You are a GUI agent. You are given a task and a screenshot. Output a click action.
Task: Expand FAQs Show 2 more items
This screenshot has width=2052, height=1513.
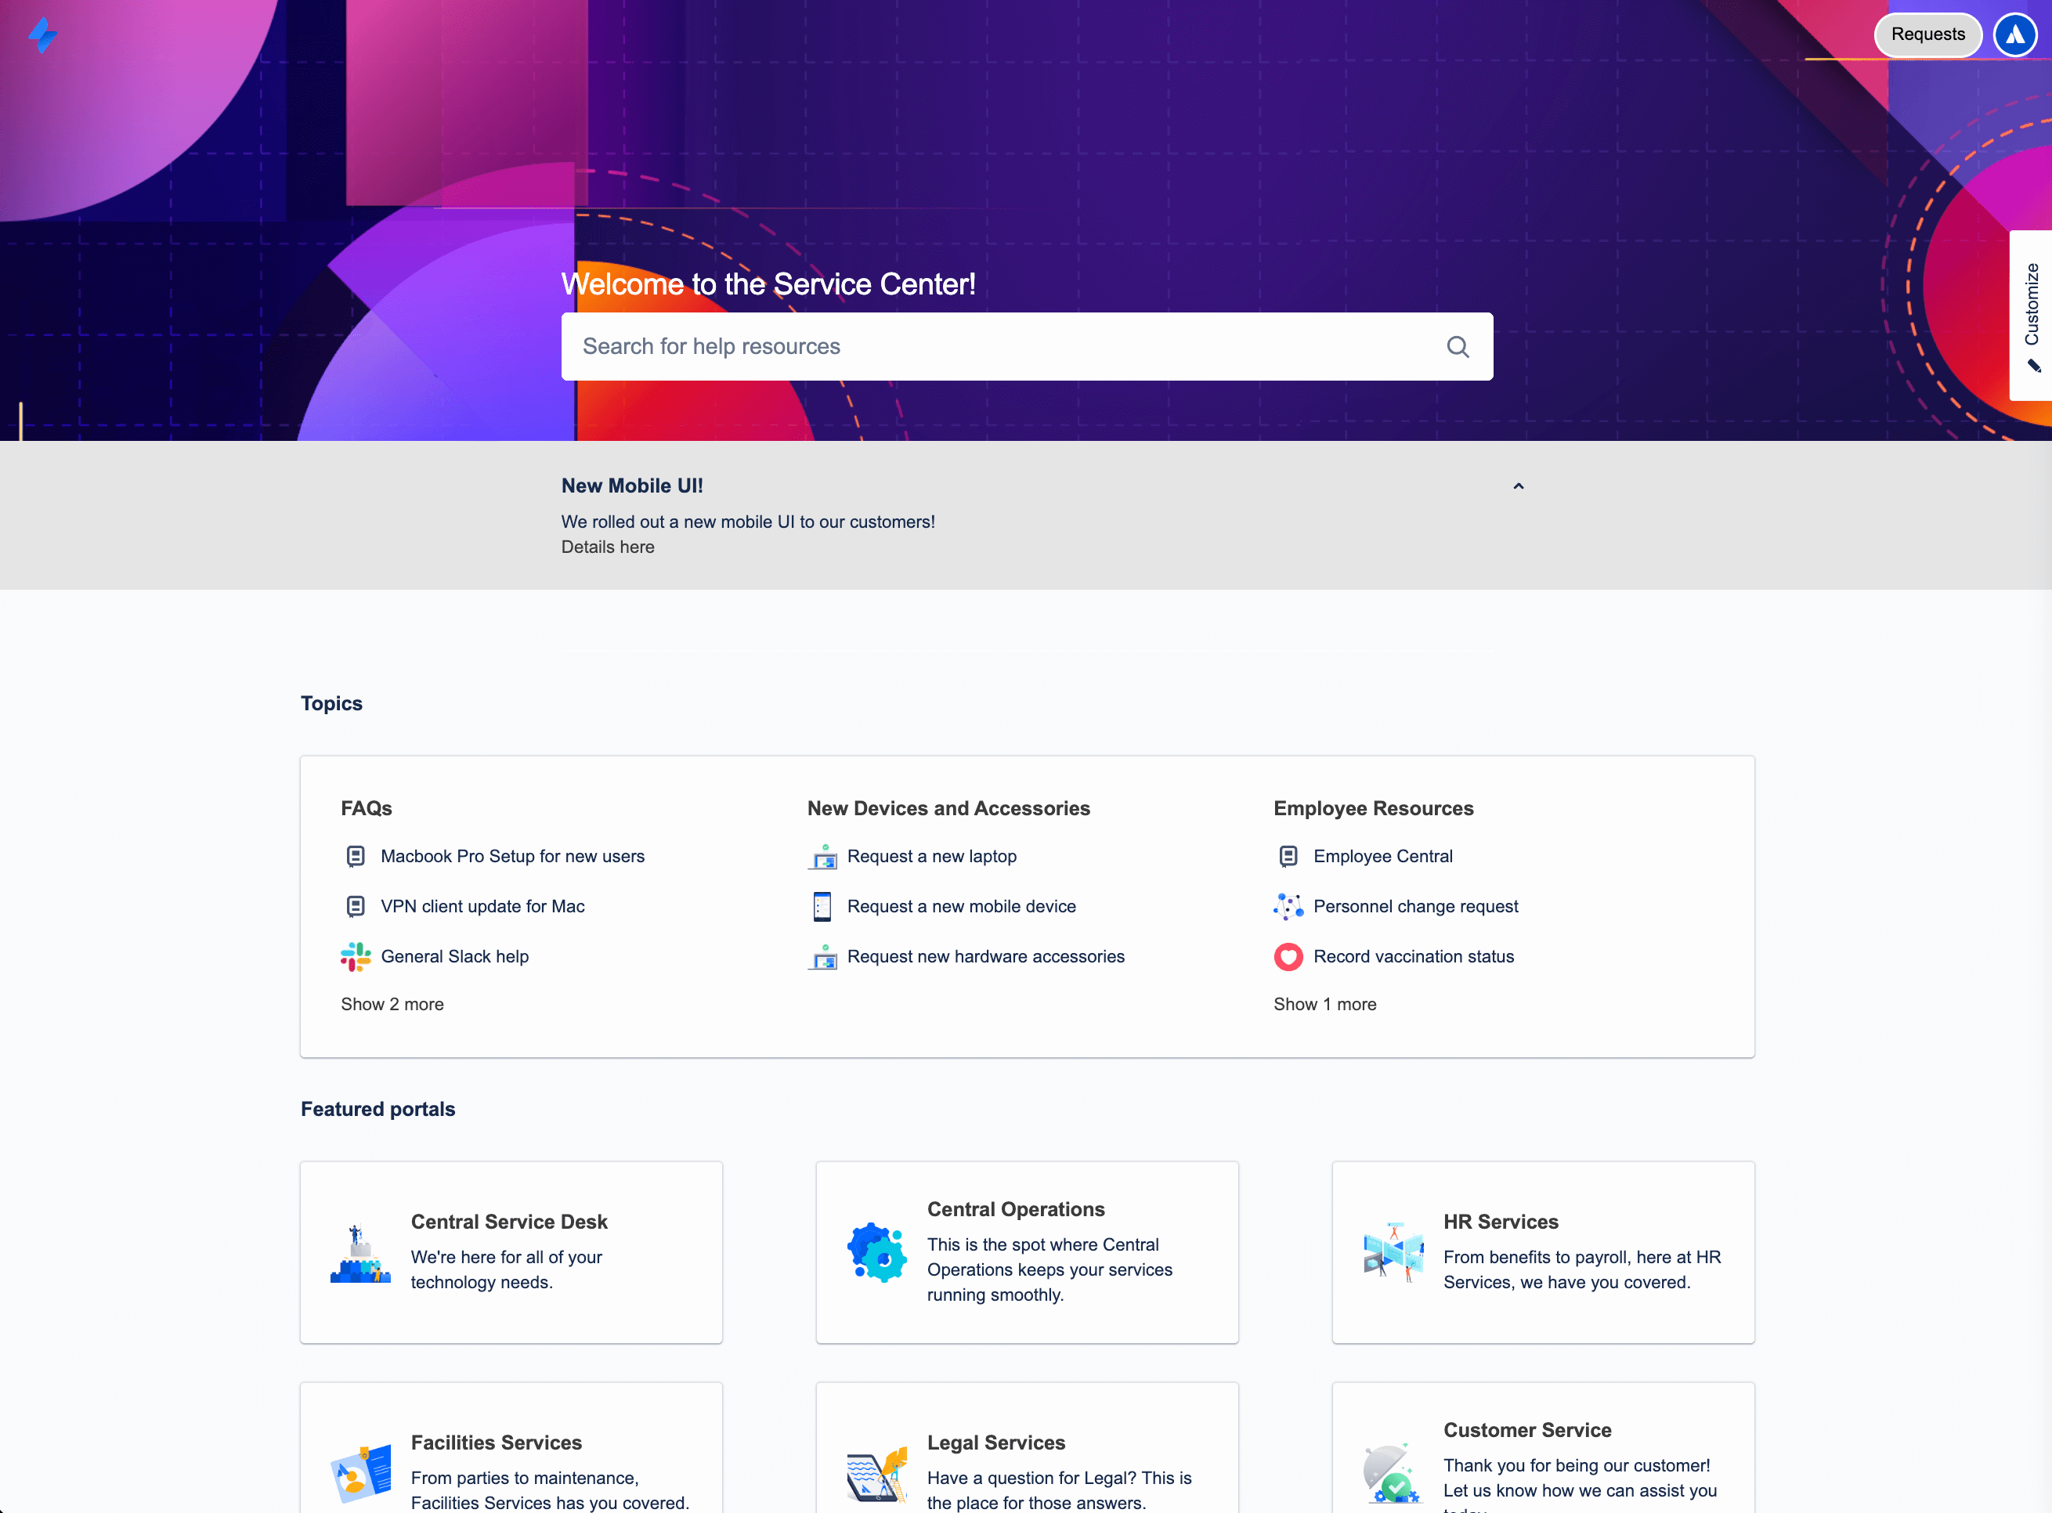[393, 1003]
